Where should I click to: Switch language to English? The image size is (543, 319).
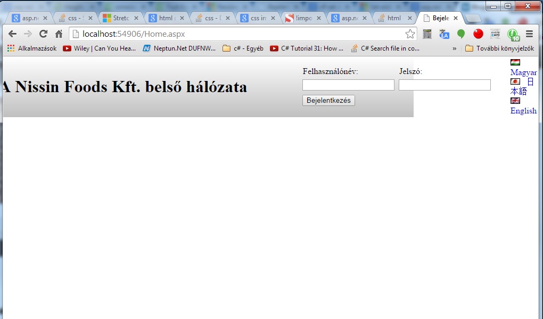[x=524, y=111]
